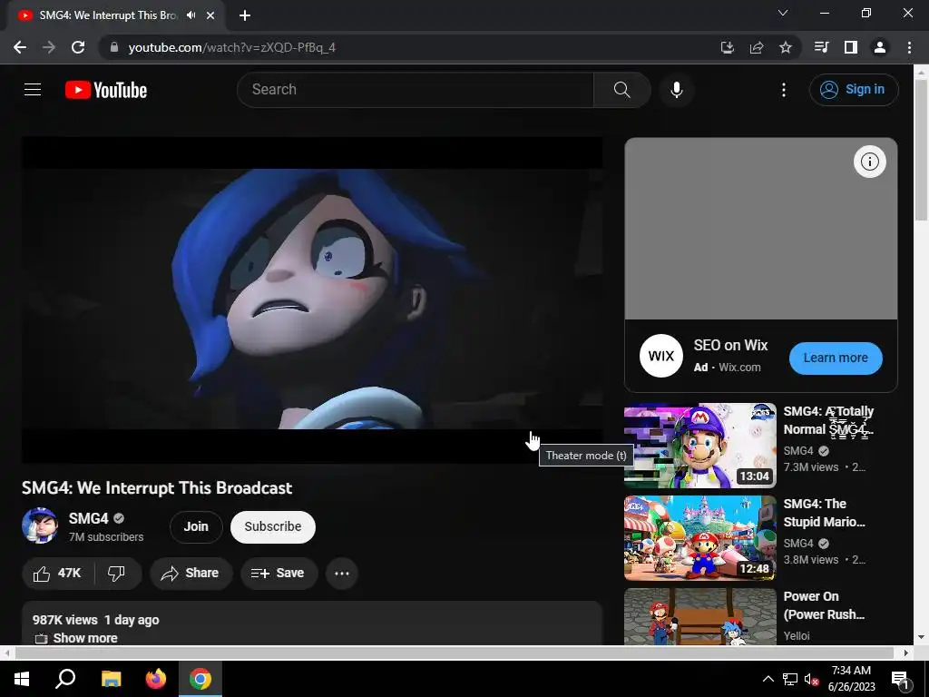Share the video

point(191,574)
